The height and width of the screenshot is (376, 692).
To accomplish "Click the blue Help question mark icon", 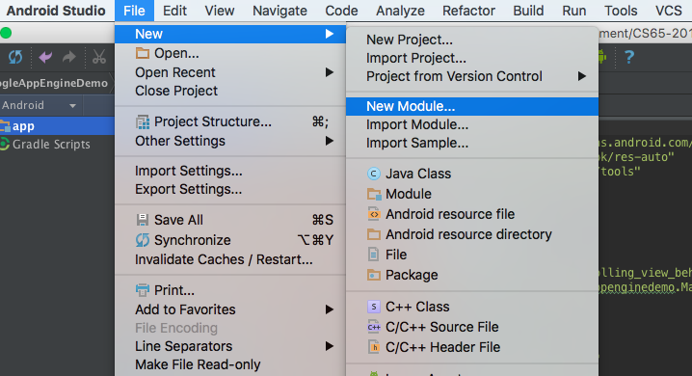I will coord(629,57).
